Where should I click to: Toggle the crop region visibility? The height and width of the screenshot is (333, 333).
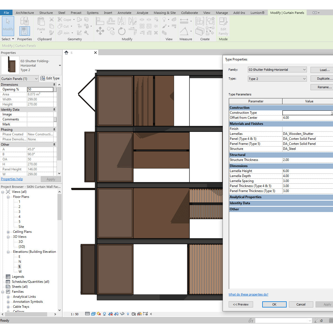116,314
